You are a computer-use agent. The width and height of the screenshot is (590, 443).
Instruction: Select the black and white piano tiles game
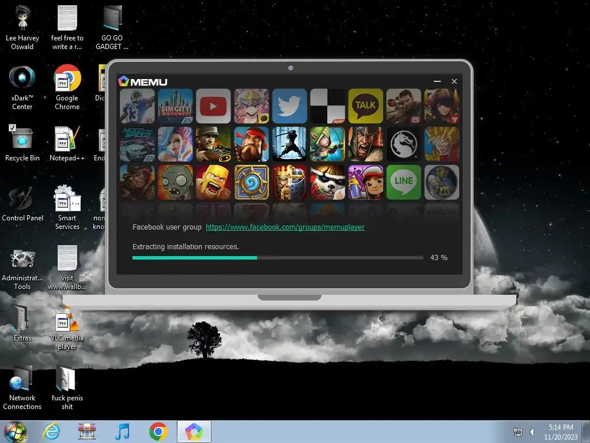[327, 106]
